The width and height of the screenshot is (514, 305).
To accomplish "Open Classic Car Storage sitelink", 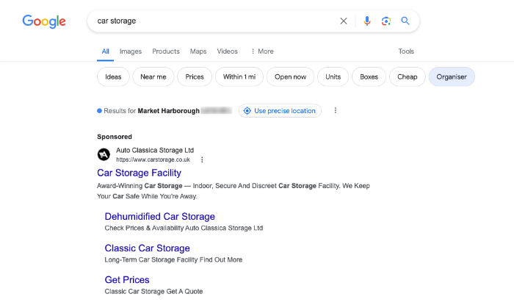I will tap(147, 248).
